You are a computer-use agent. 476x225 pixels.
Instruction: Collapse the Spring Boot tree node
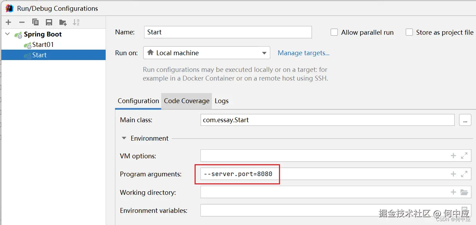8,34
